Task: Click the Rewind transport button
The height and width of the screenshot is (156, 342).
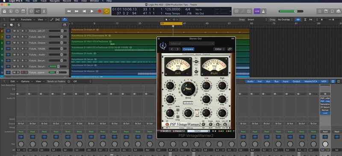Action: (69, 11)
